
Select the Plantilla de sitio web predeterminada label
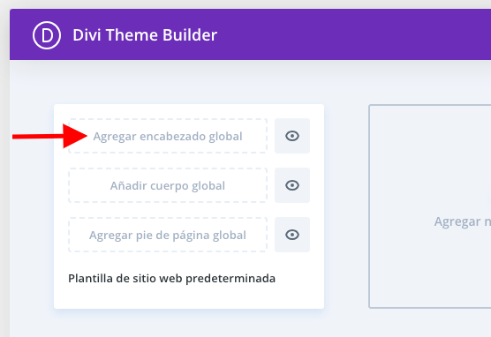pyautogui.click(x=171, y=278)
